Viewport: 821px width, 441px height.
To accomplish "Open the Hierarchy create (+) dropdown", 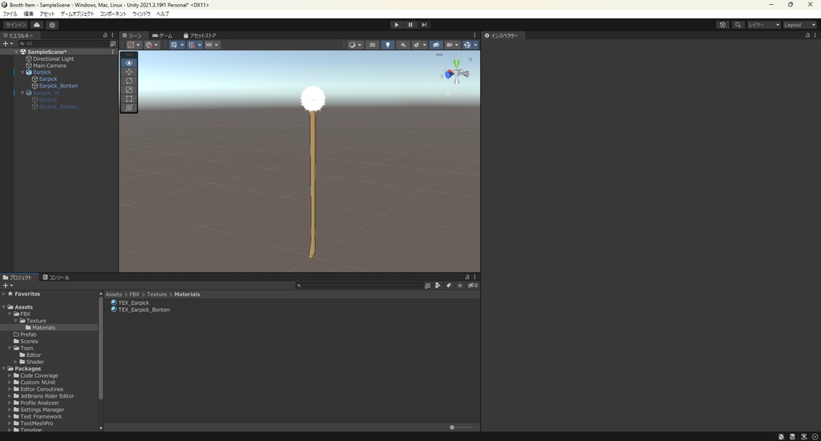I will 7,44.
